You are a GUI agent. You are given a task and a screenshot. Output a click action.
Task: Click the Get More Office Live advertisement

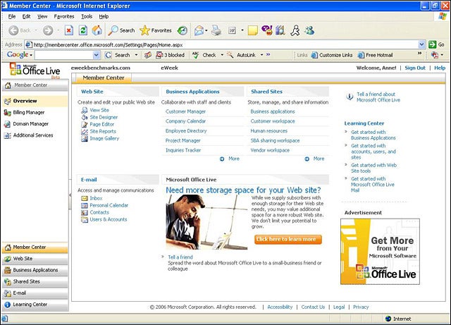point(380,252)
